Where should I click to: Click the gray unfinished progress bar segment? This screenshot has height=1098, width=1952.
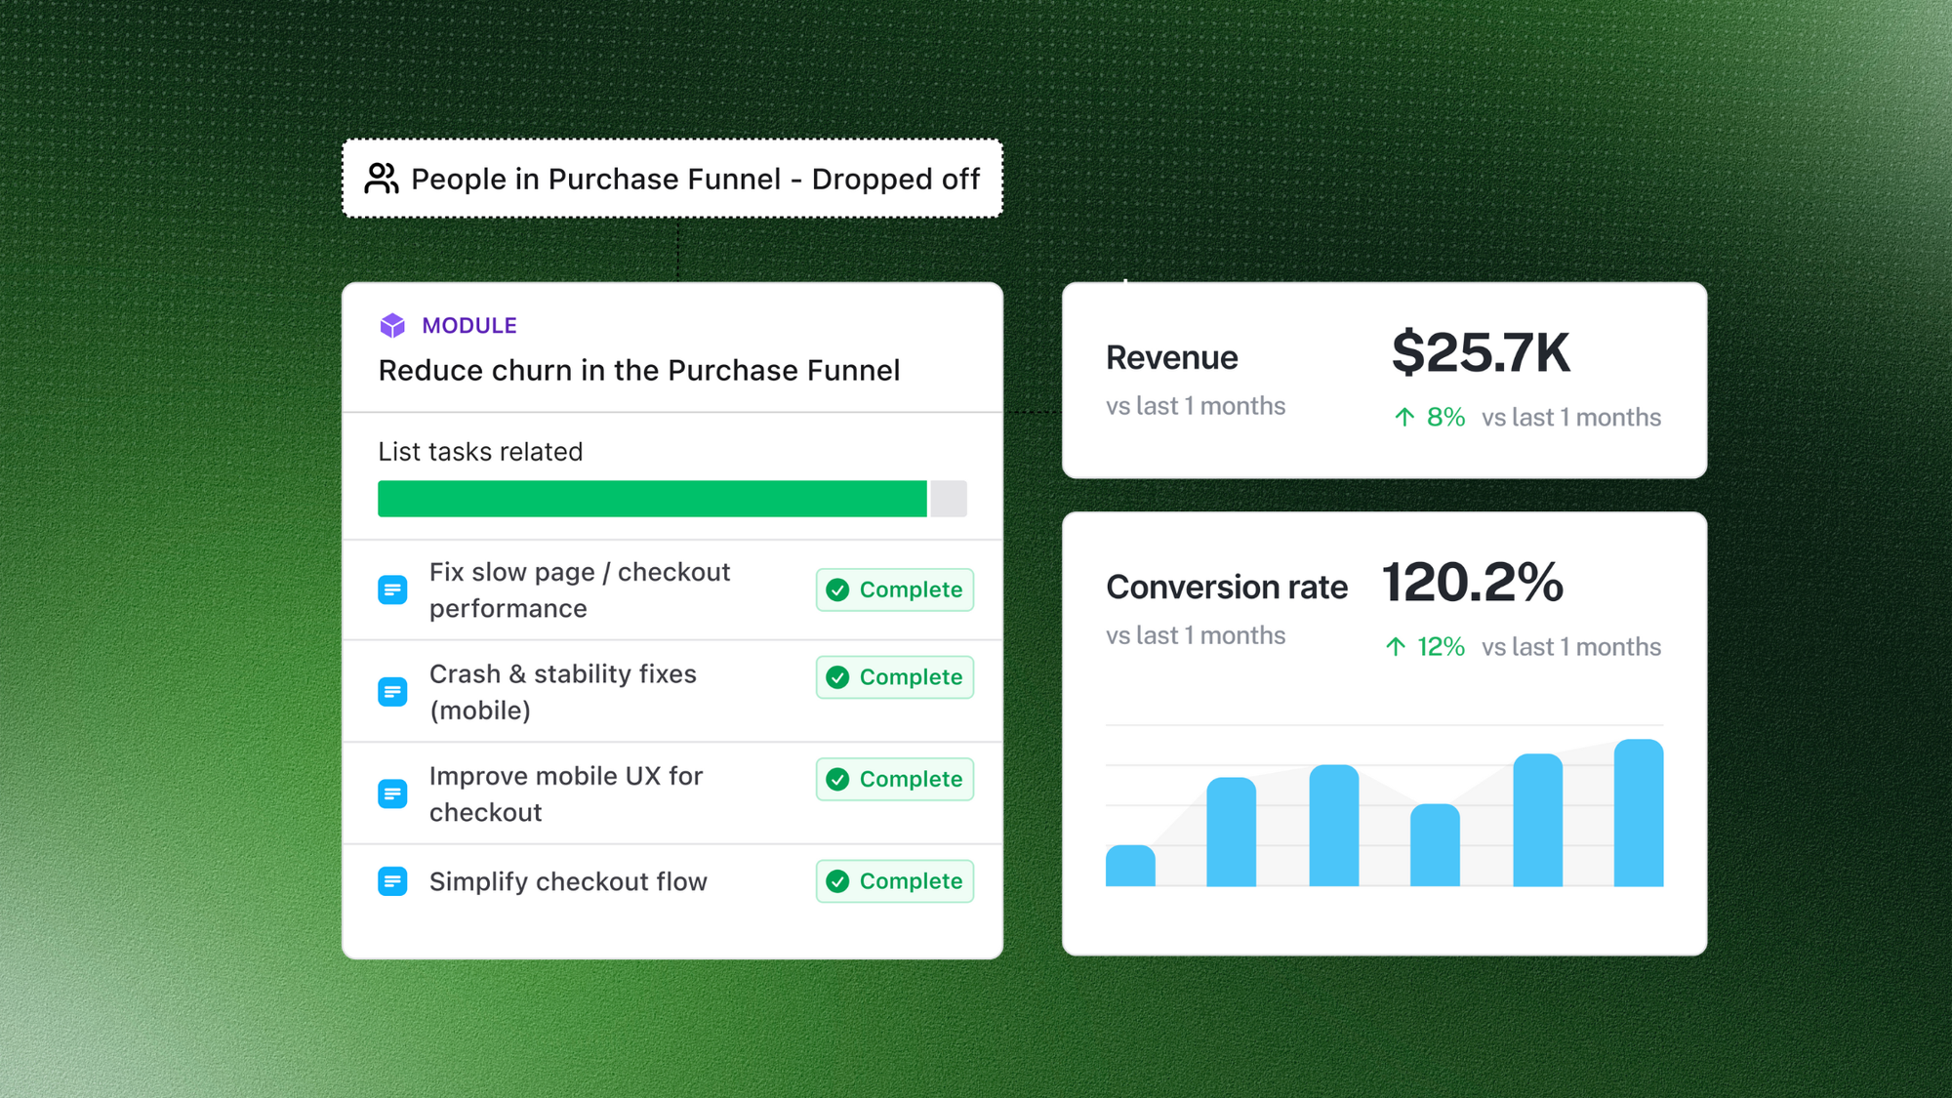click(949, 499)
